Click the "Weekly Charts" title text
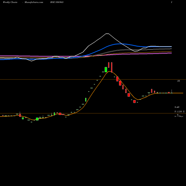186x186 pixels. pyautogui.click(x=10, y=2)
